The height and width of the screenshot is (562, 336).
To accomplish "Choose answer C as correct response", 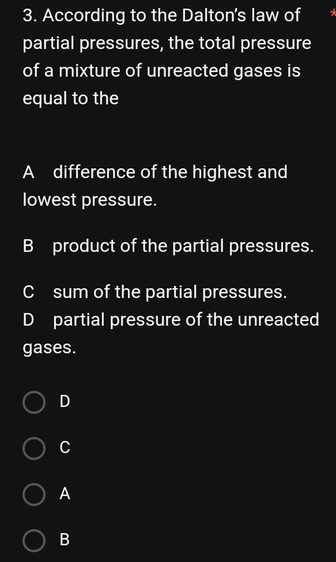I will click(34, 448).
